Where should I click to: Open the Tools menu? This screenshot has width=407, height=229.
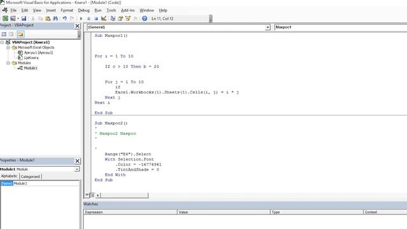111,10
